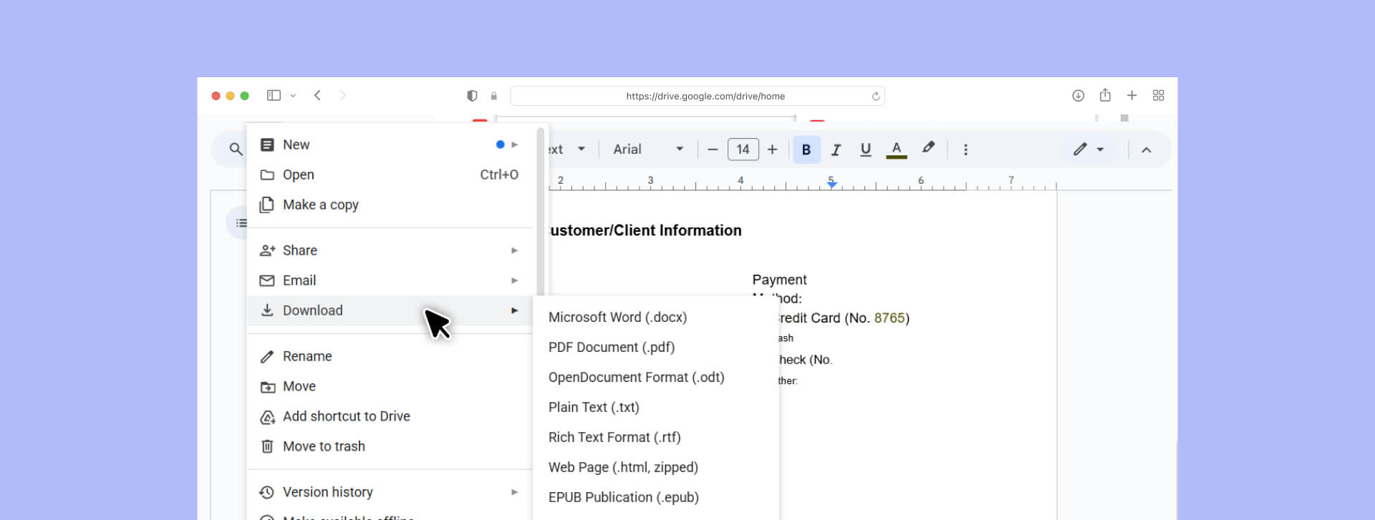Open the Share submenu

[390, 250]
